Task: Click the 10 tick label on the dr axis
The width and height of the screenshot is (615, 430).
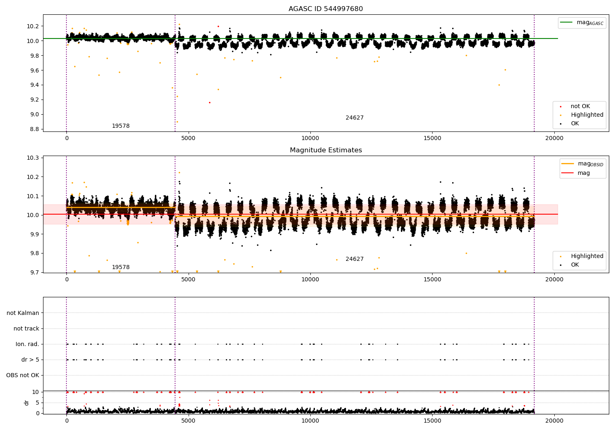Action: pos(36,392)
